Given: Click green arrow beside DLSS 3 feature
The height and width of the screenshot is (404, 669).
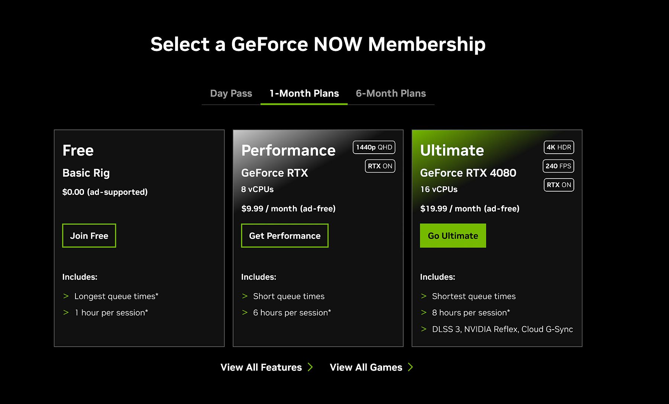Looking at the screenshot, I should (x=424, y=329).
